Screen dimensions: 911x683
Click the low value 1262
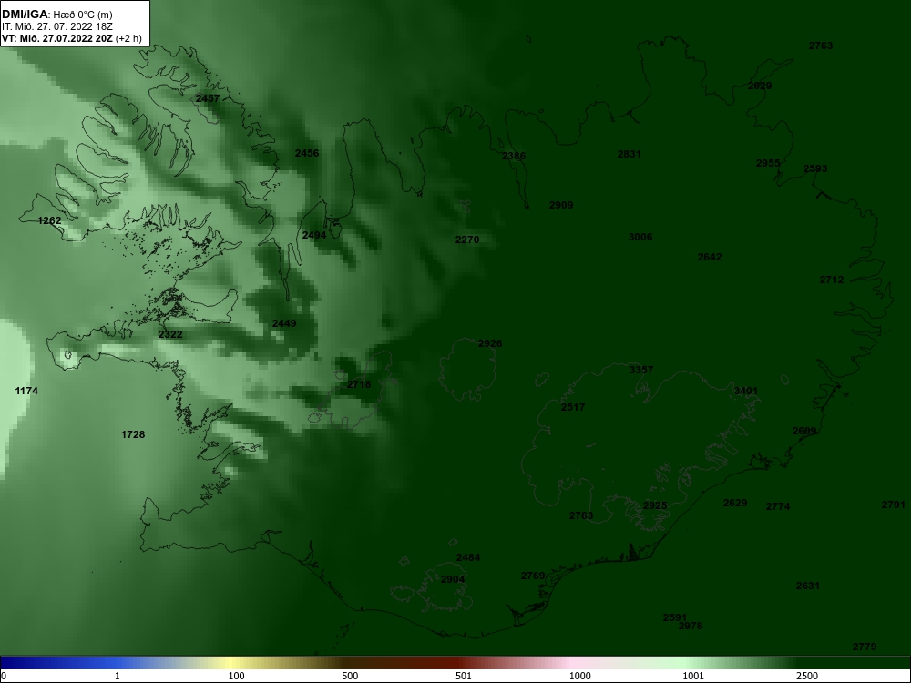coord(49,220)
